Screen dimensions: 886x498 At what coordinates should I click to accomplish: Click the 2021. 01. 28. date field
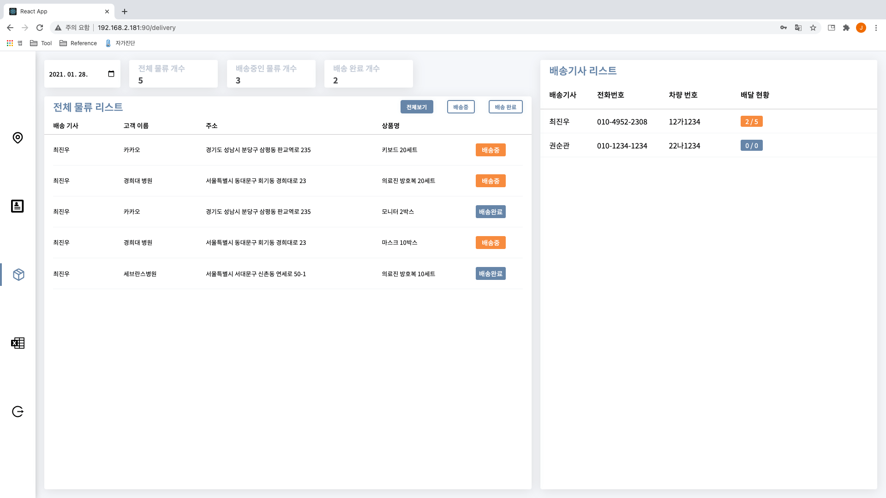(69, 74)
